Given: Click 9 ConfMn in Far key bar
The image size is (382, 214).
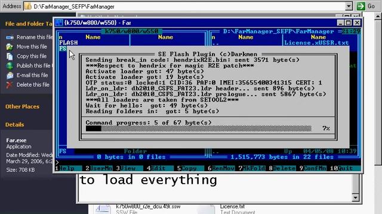Looking at the screenshot, I should 313,168.
